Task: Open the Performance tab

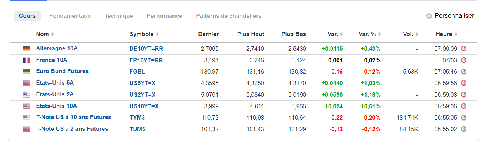Action: click(164, 16)
